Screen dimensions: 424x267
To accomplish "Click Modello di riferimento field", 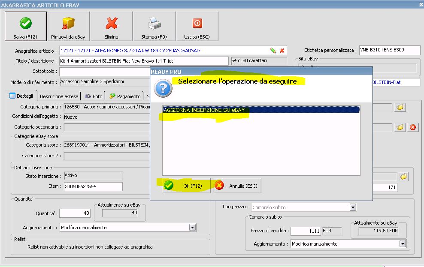I will (x=105, y=81).
